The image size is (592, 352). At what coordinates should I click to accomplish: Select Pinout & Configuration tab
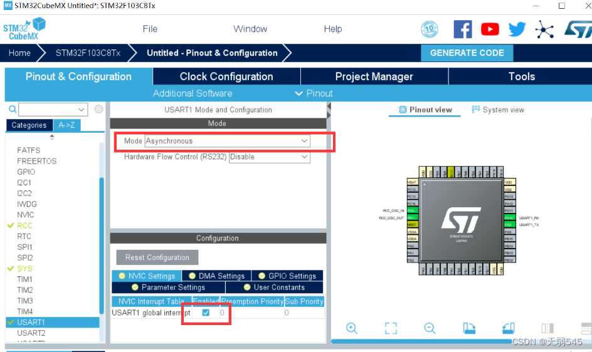pyautogui.click(x=78, y=76)
